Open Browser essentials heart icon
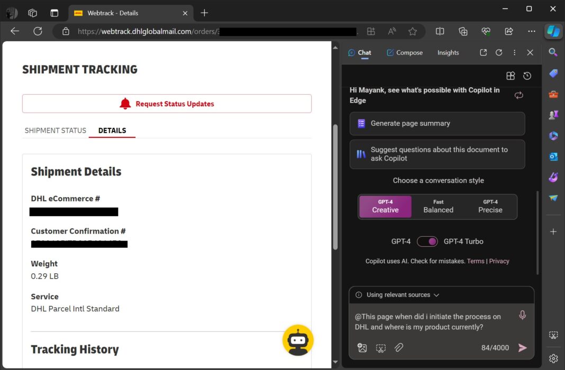 coord(486,31)
